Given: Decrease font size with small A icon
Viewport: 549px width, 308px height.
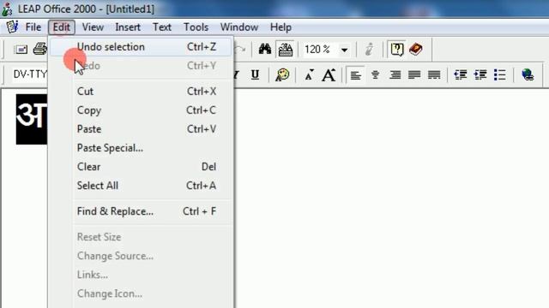Looking at the screenshot, I should [x=309, y=75].
